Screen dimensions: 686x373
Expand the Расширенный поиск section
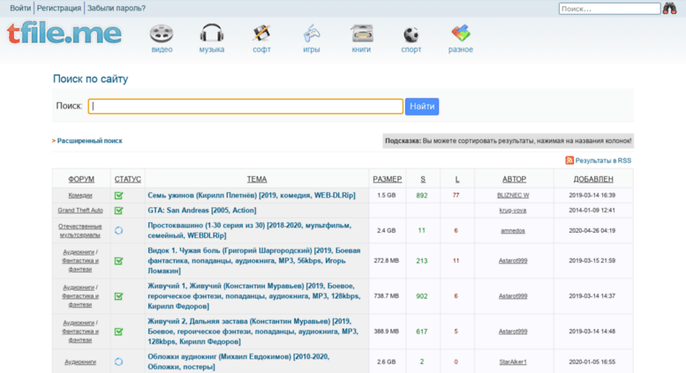tap(89, 140)
